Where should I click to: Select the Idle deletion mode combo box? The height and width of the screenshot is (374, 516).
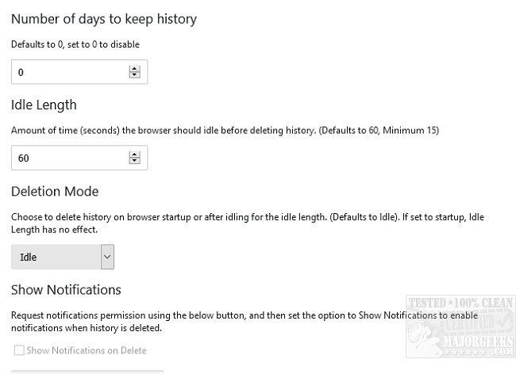(56, 257)
